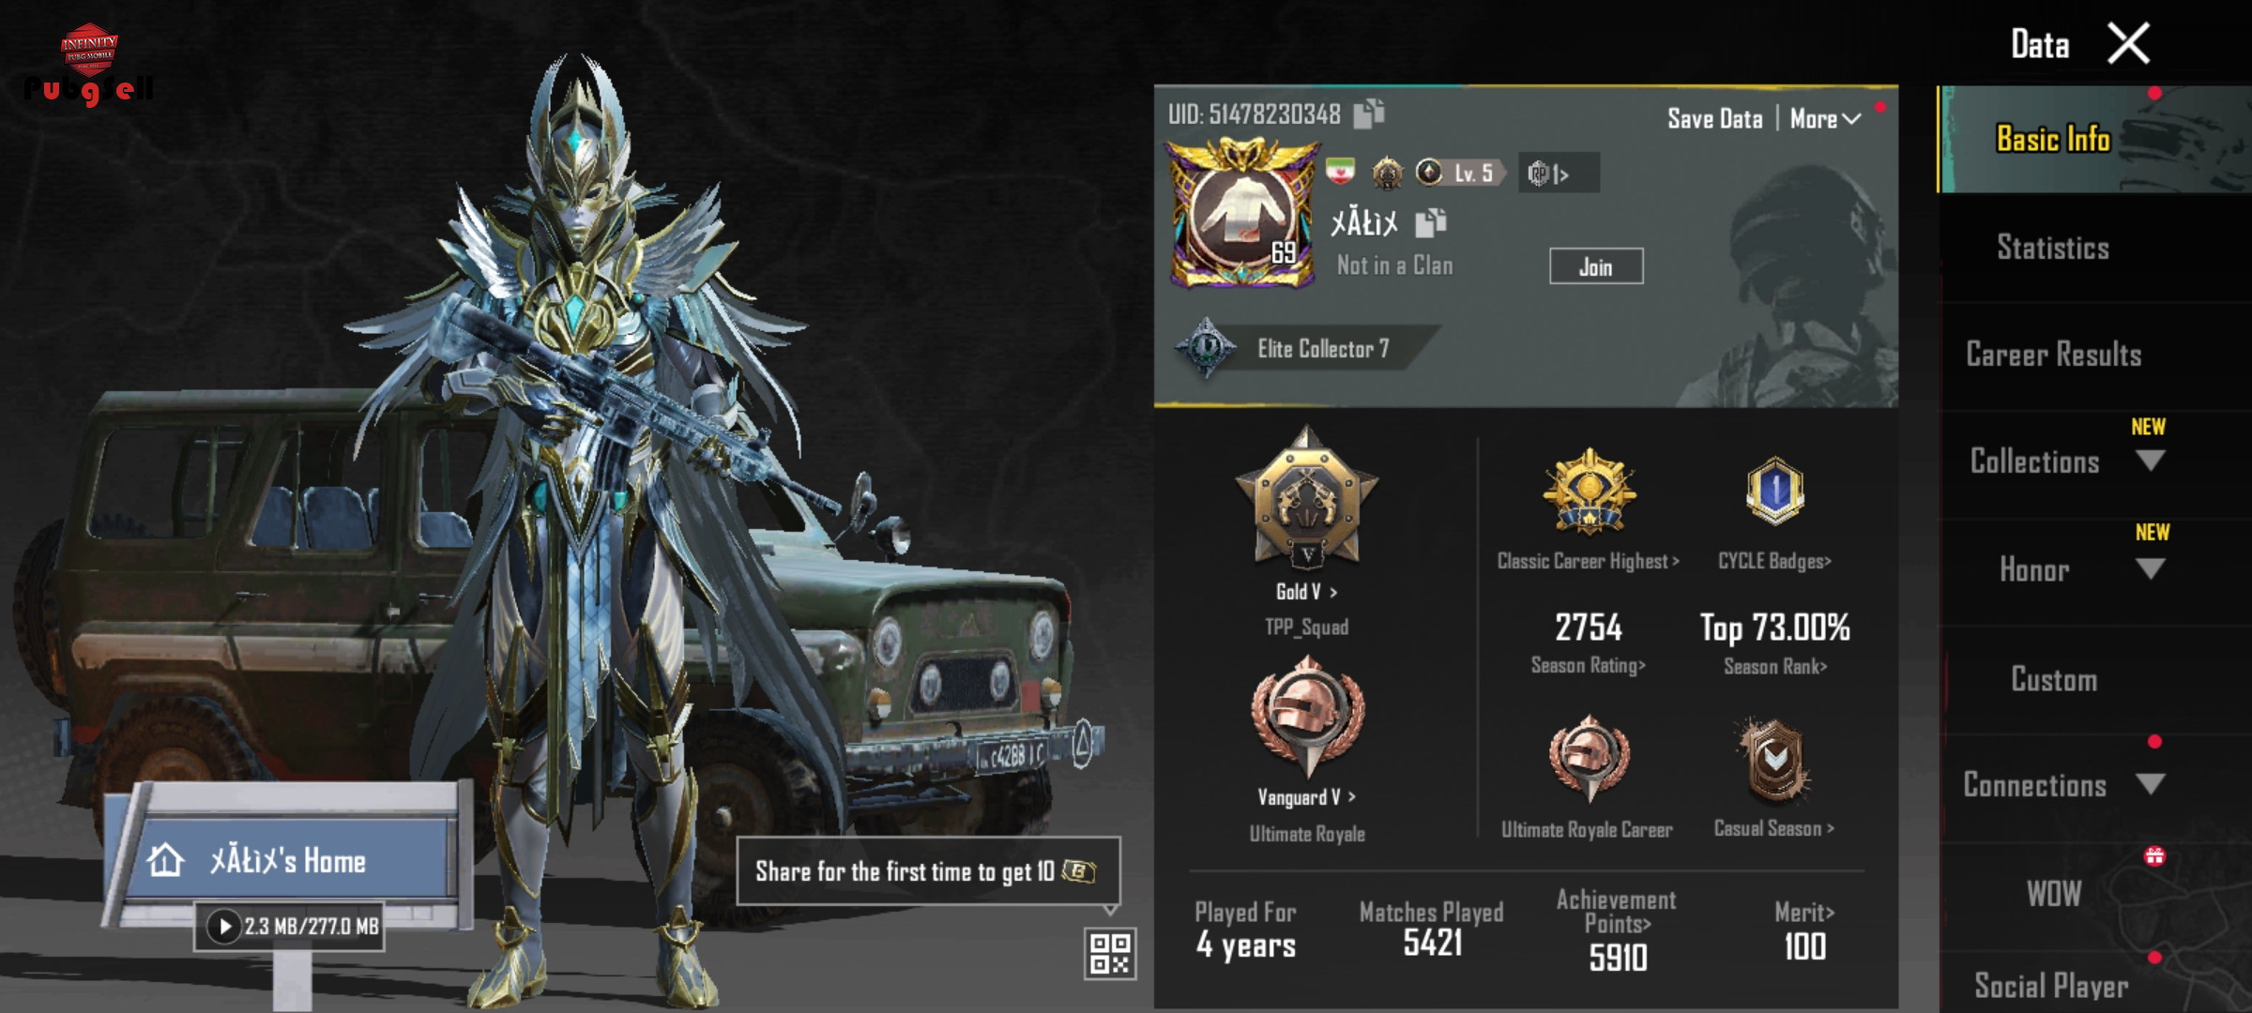
Task: Click the player avatar frame
Action: pyautogui.click(x=1243, y=213)
